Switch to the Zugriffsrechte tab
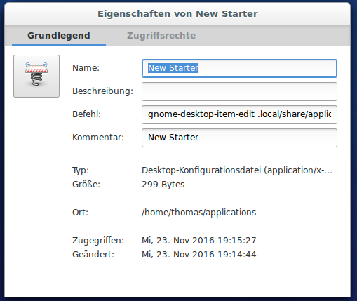Image resolution: width=357 pixels, height=301 pixels. click(x=161, y=36)
